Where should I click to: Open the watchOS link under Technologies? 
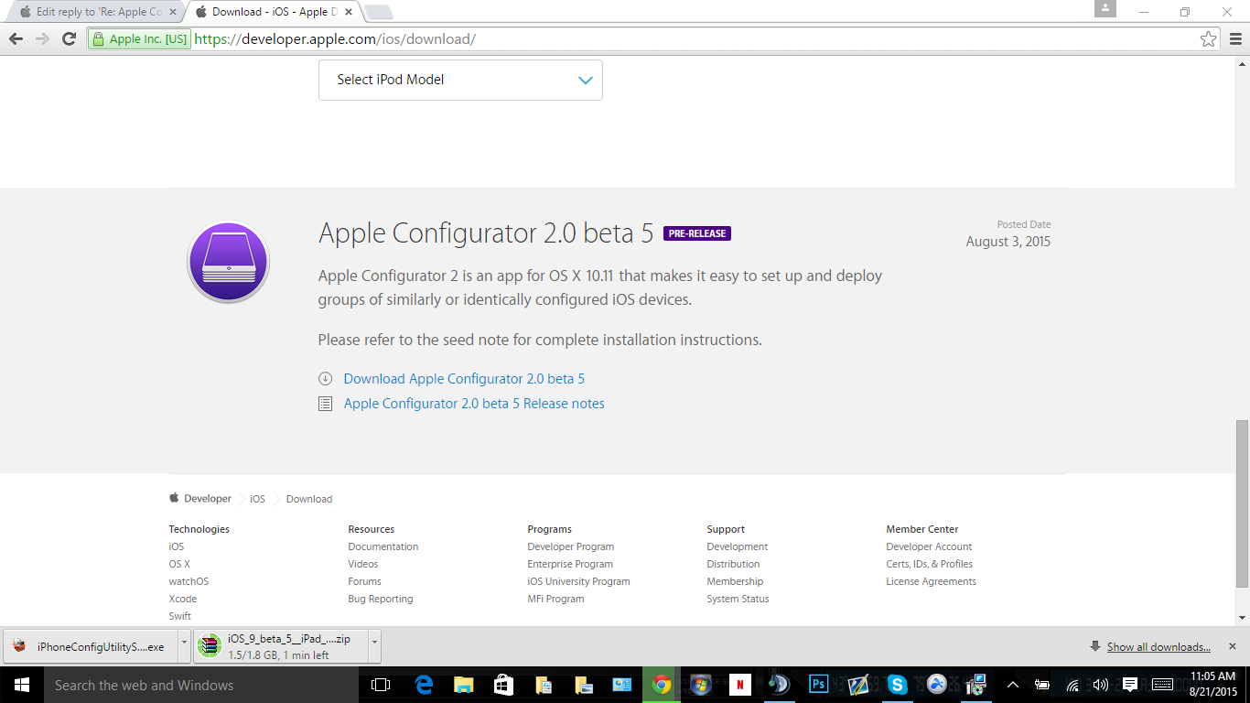coord(189,581)
